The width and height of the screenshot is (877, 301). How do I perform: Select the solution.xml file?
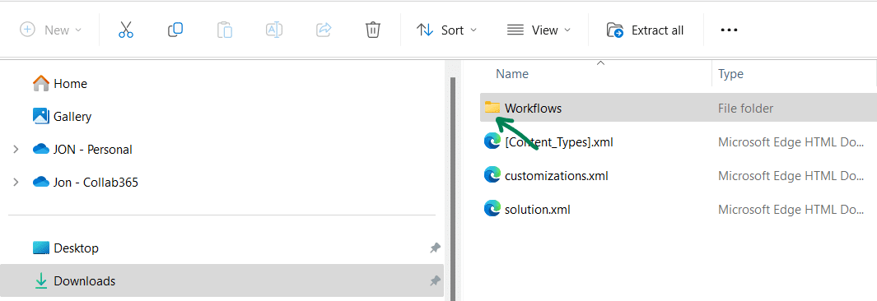click(x=537, y=210)
